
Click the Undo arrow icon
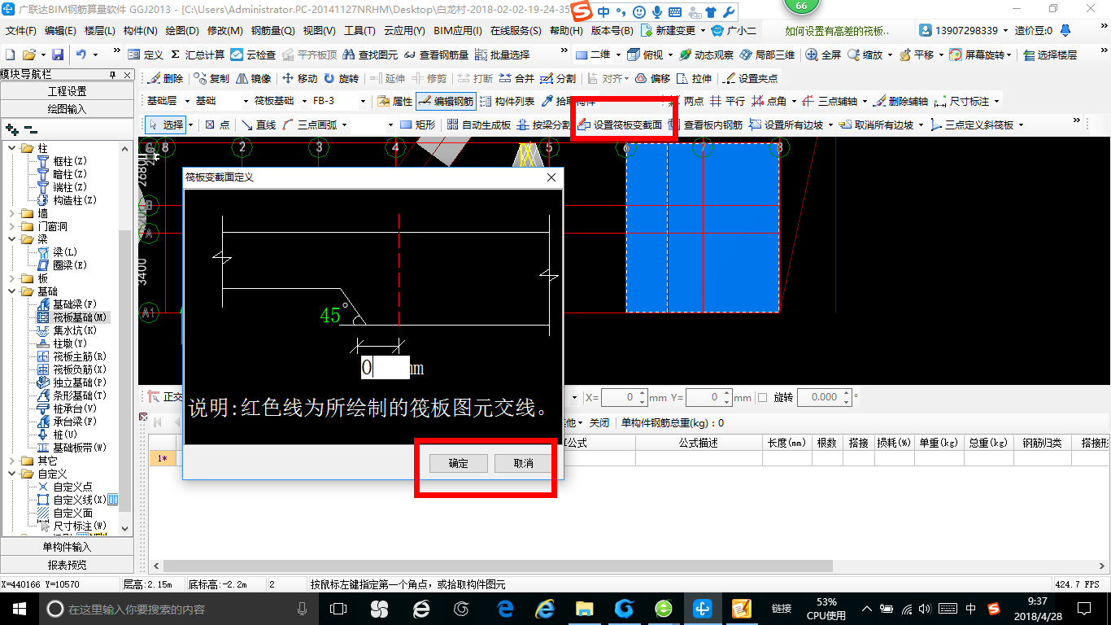(x=81, y=55)
